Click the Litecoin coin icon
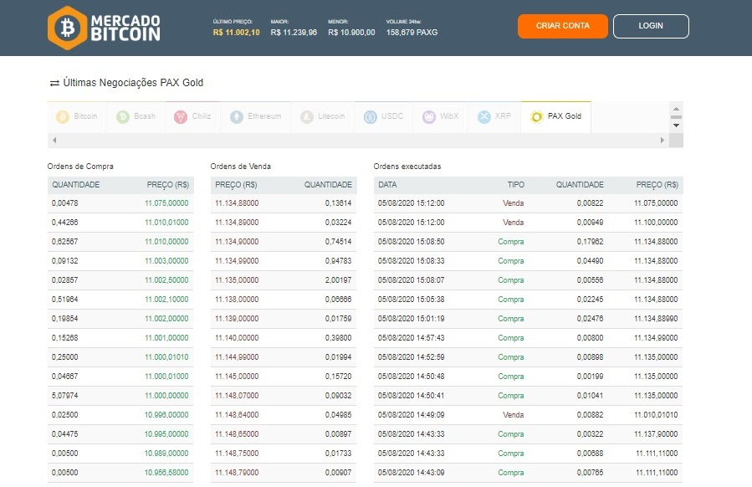 tap(306, 116)
